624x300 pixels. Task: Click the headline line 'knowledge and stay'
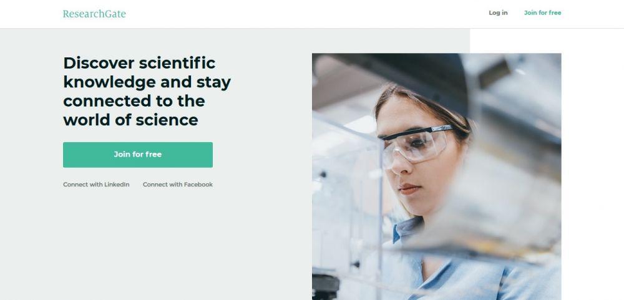tap(147, 82)
